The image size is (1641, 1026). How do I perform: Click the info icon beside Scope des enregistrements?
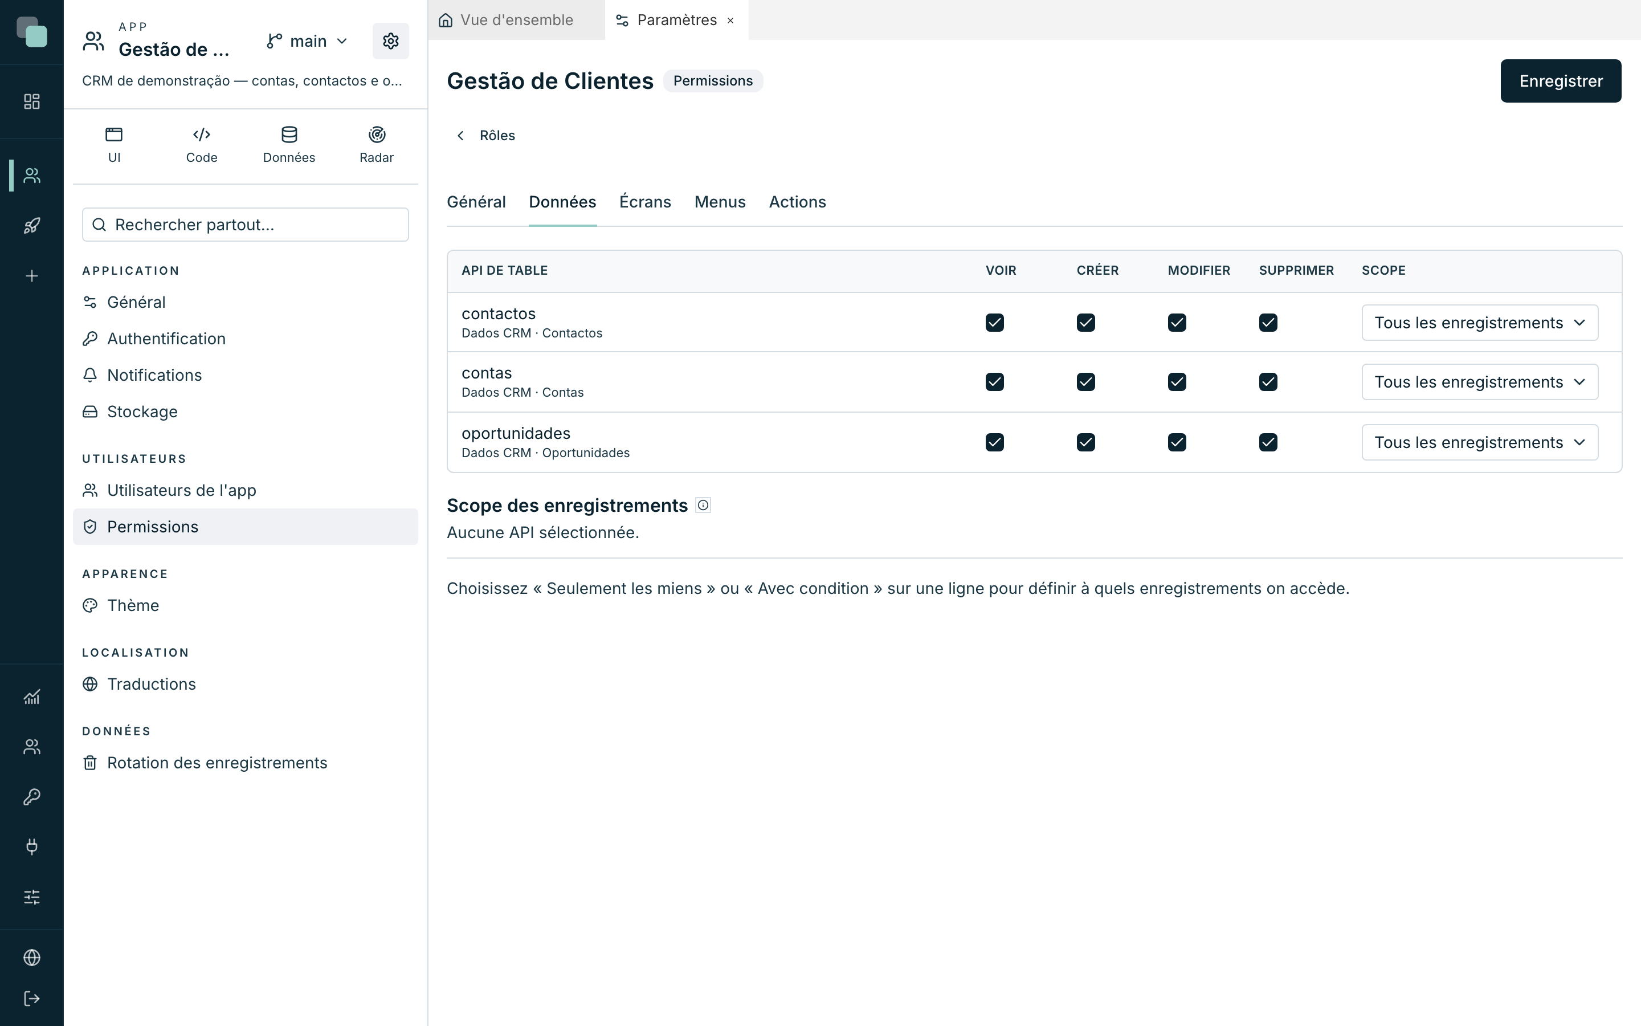703,505
